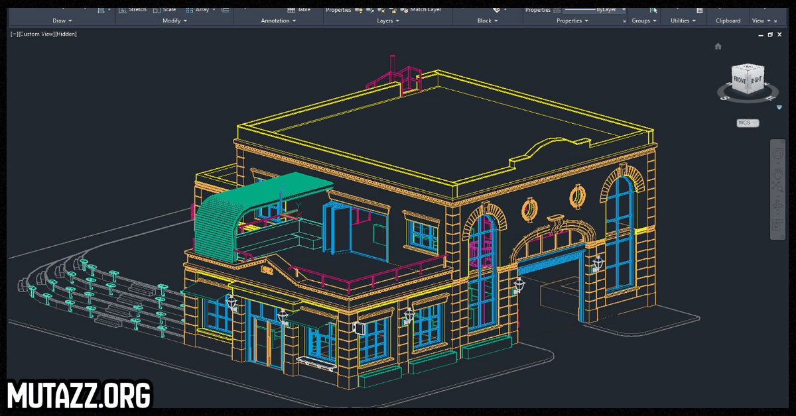Image resolution: width=796 pixels, height=416 pixels.
Task: Click the Stretch tool in Modify
Action: 132,9
